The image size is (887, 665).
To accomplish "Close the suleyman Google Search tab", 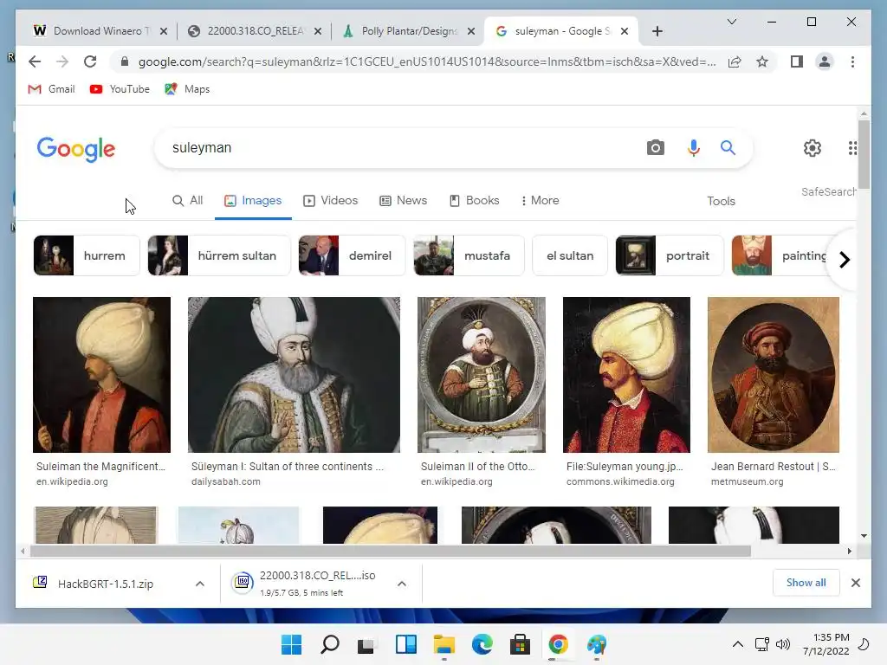I will point(625,31).
